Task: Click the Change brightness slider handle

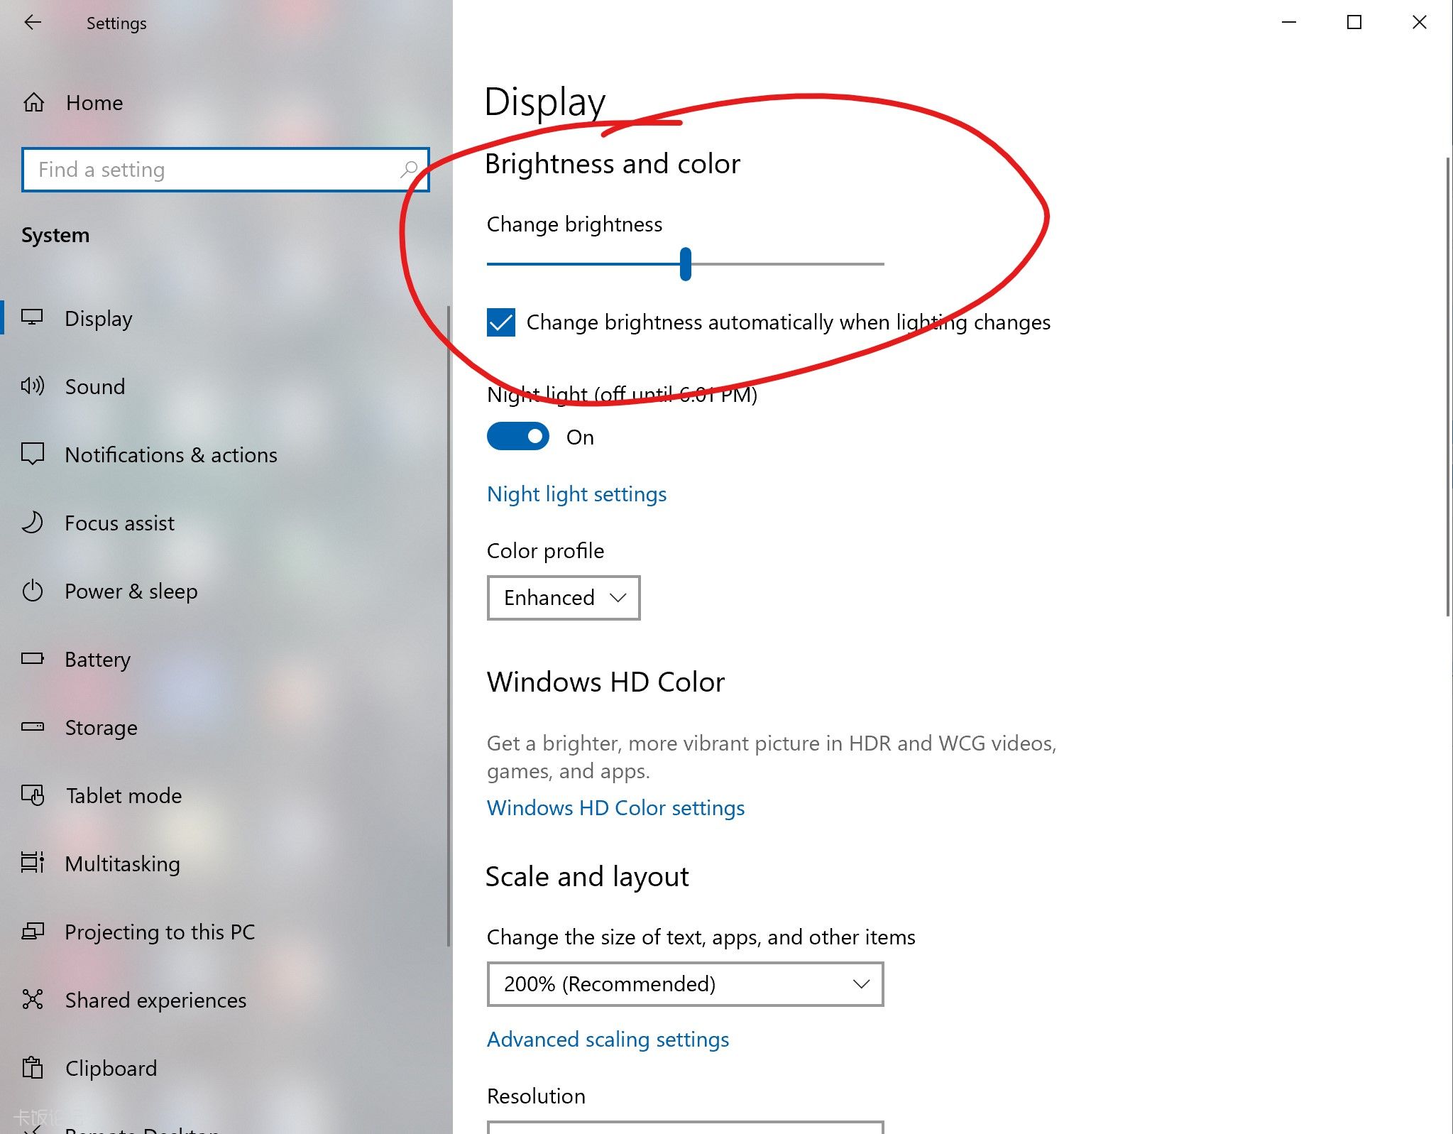Action: click(x=686, y=263)
